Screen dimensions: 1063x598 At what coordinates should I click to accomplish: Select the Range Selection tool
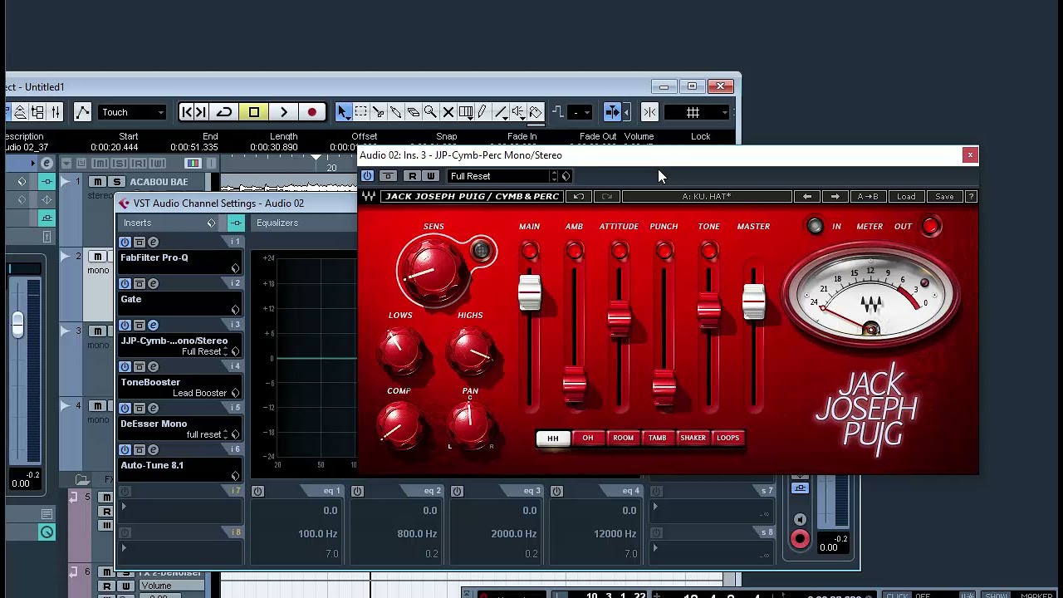[x=361, y=112]
